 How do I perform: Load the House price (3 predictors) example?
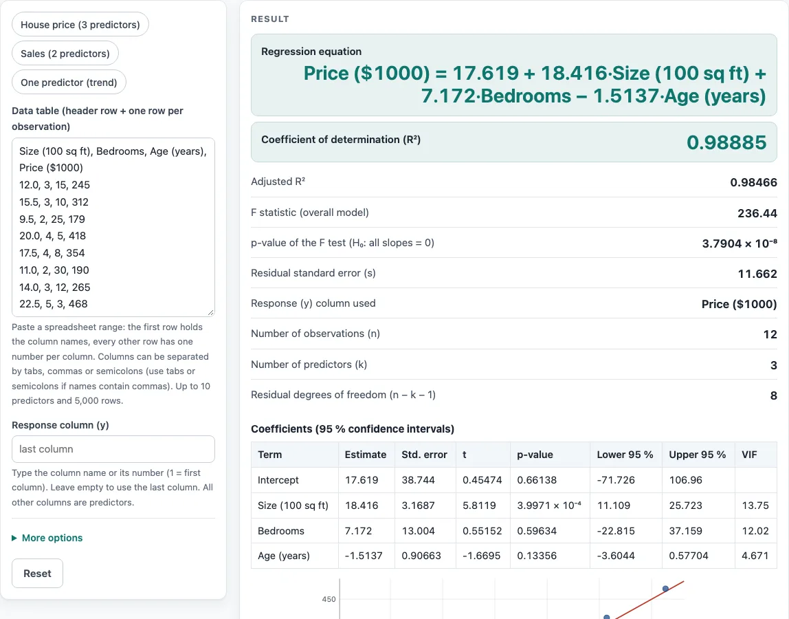tap(80, 25)
